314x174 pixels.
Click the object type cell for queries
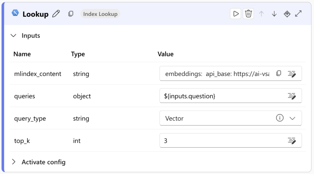pyautogui.click(x=82, y=96)
